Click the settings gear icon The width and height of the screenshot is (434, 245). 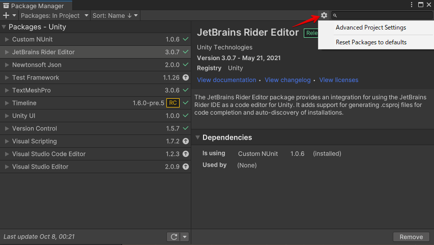click(x=324, y=15)
